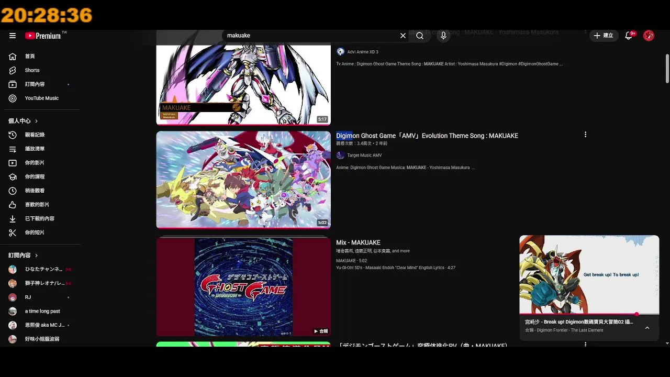Click miniplayer title Break up! text
670x377 pixels.
pos(579,322)
